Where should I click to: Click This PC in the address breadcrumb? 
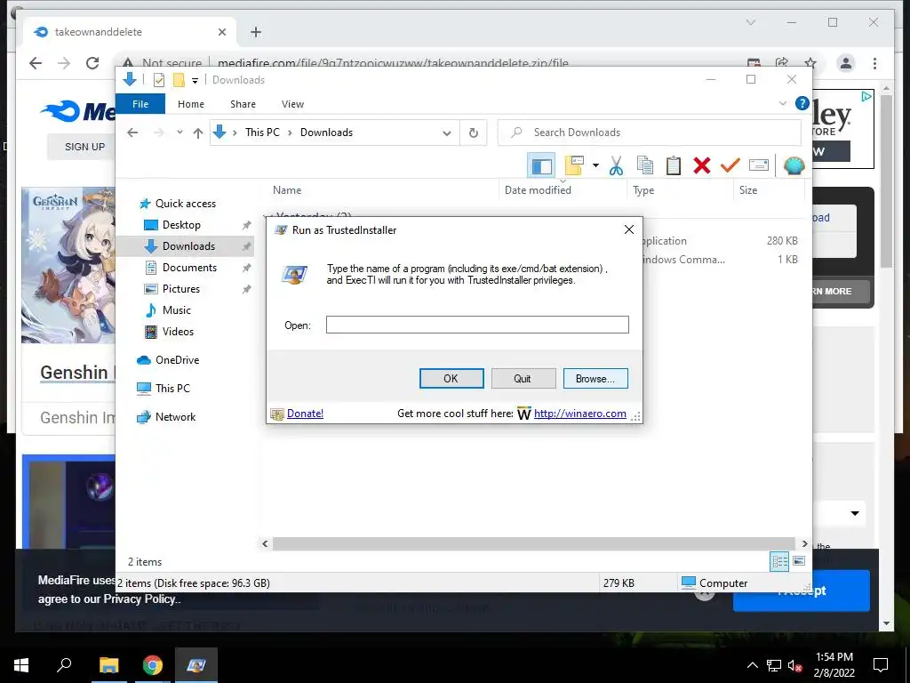point(262,133)
